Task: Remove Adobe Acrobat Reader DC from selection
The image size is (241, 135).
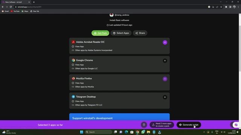Action: 165,42
